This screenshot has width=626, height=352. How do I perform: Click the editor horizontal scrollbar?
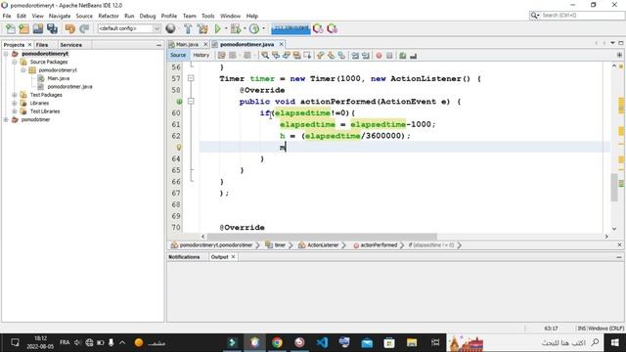pos(322,237)
